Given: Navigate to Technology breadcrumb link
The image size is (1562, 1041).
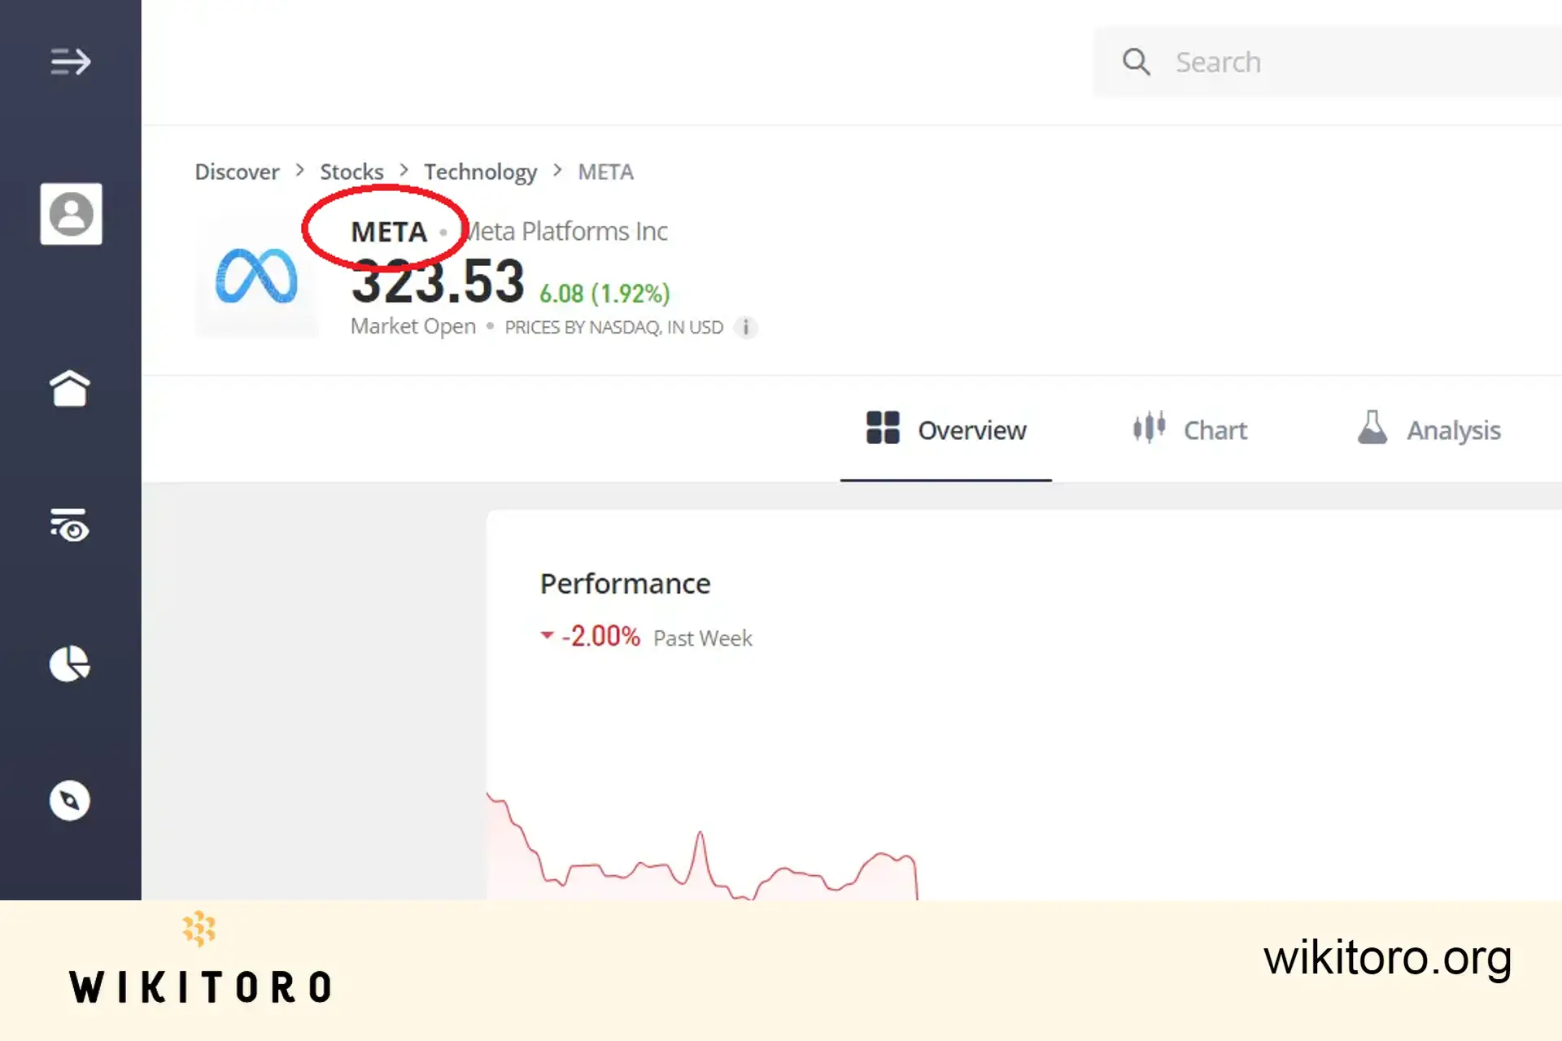Looking at the screenshot, I should 479,171.
